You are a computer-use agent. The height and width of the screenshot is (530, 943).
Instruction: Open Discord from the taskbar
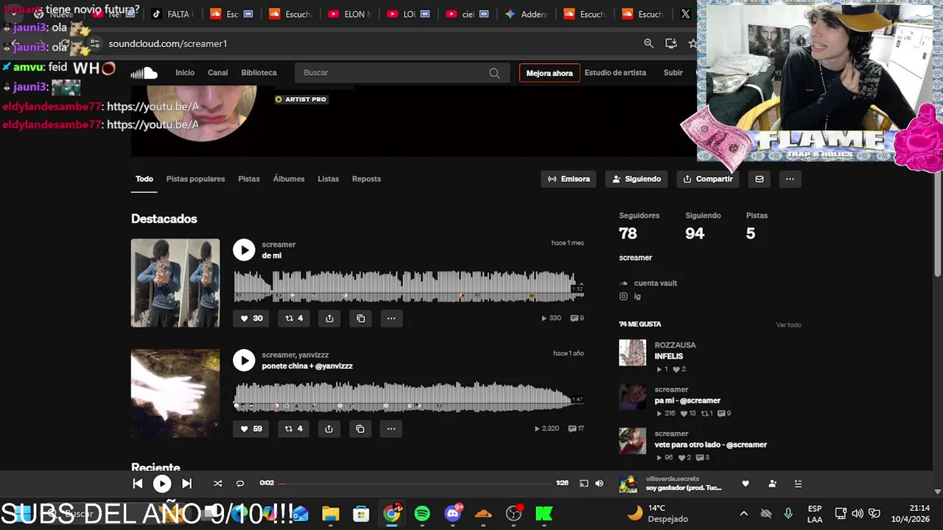point(453,513)
